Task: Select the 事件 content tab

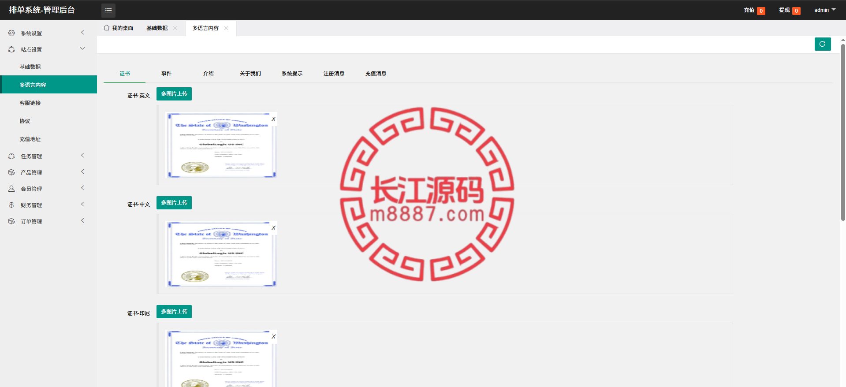Action: click(x=167, y=74)
